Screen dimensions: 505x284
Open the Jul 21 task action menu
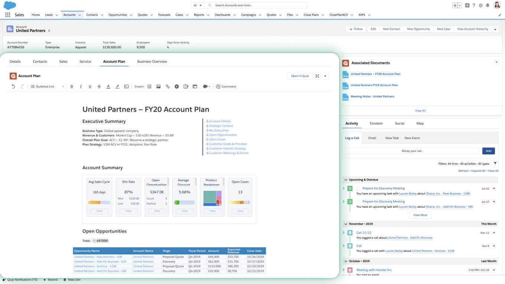coord(494,188)
